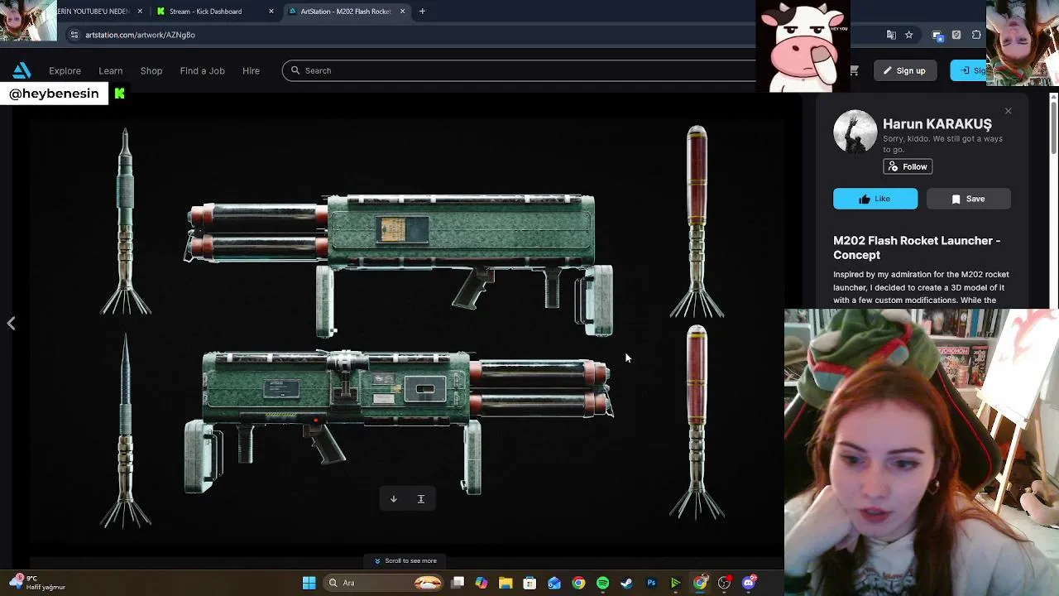The image size is (1059, 596).
Task: Open File Explorer from taskbar
Action: tap(506, 583)
